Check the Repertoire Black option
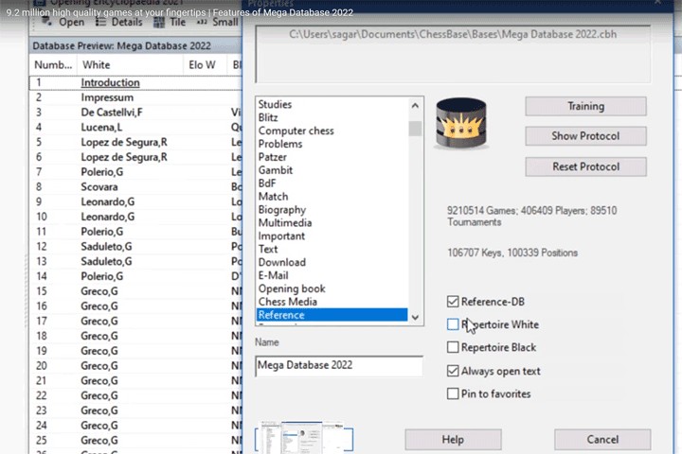This screenshot has height=454, width=682. point(453,347)
